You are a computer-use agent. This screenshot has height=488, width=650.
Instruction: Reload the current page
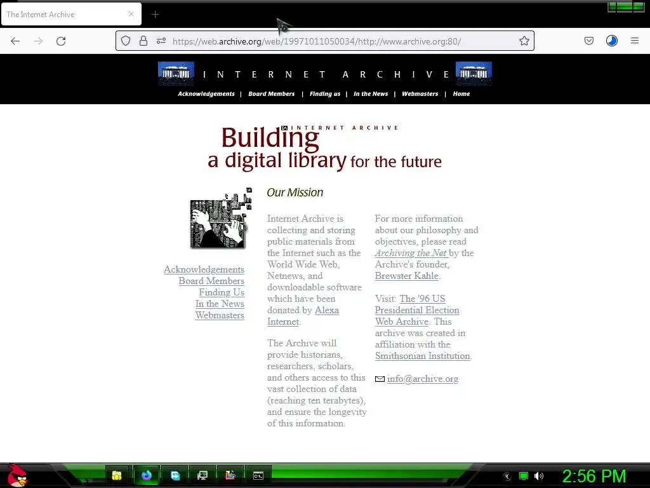click(x=61, y=41)
